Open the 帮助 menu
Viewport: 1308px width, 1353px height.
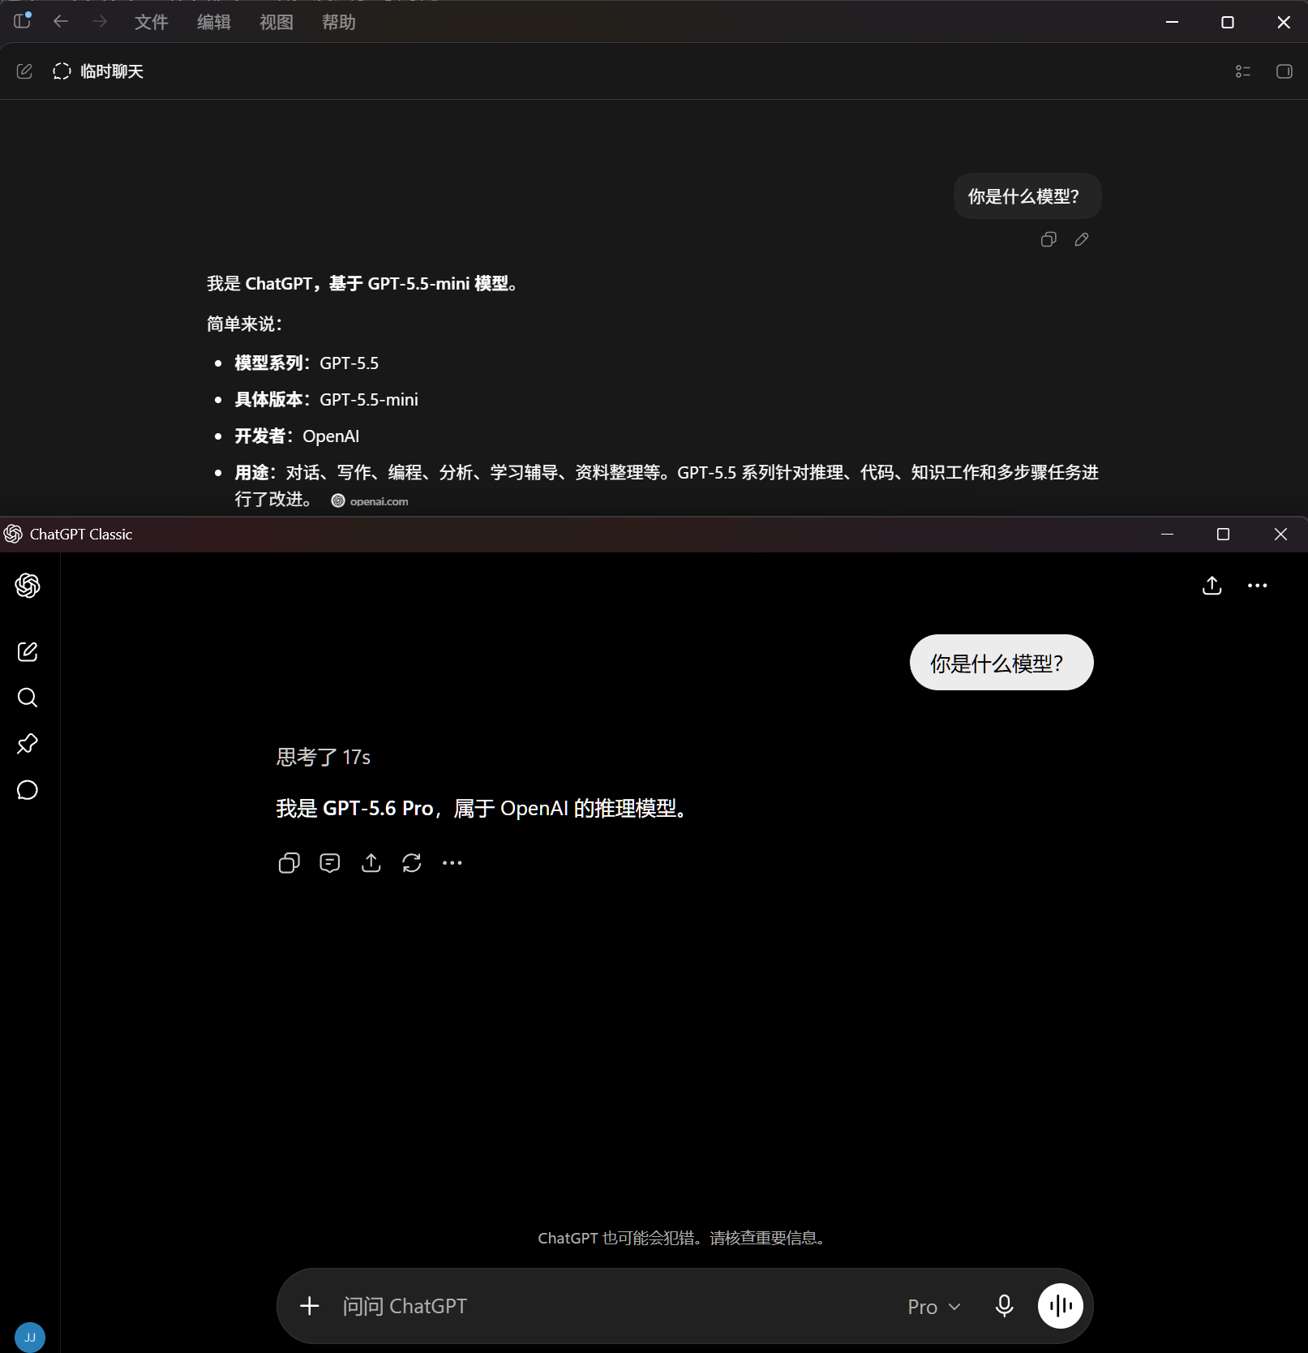(x=339, y=23)
